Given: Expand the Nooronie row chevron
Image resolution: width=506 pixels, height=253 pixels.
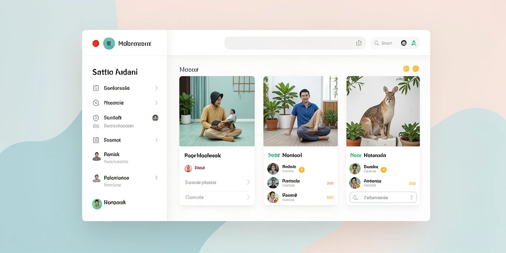Looking at the screenshot, I should pos(156,103).
